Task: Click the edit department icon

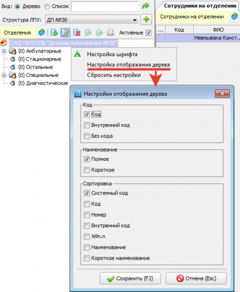Action: (65, 32)
